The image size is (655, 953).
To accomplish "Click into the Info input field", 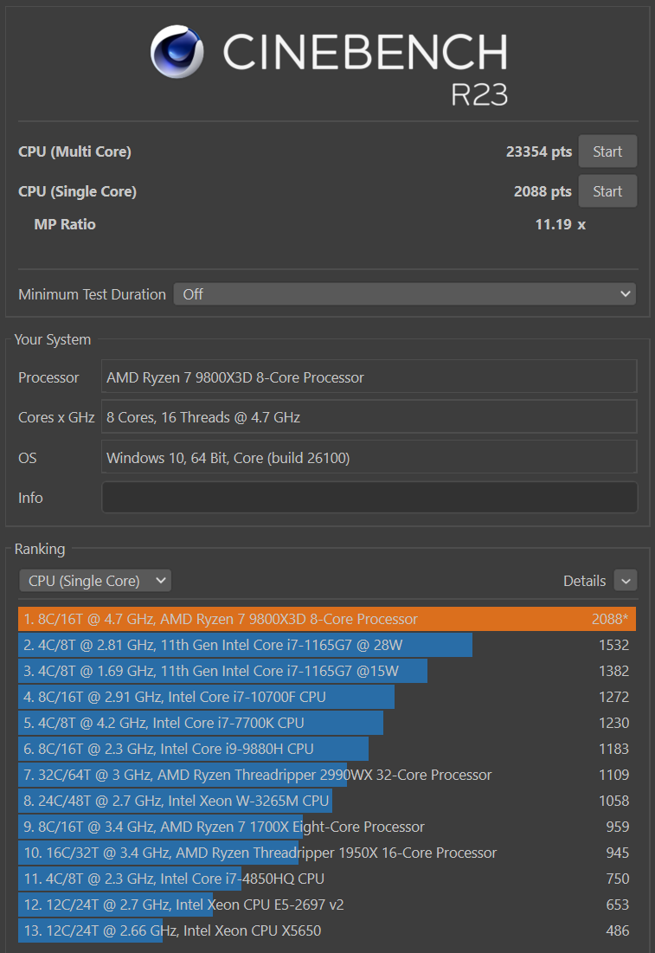I will (369, 498).
